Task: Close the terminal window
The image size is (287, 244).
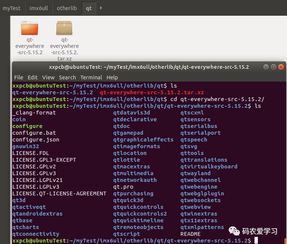Action: [281, 67]
